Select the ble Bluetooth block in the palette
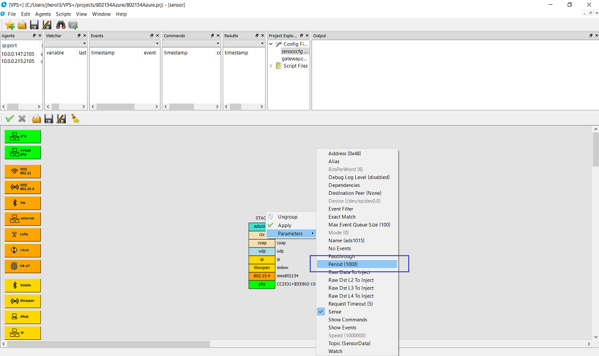Image resolution: width=599 pixels, height=356 pixels. 23,203
